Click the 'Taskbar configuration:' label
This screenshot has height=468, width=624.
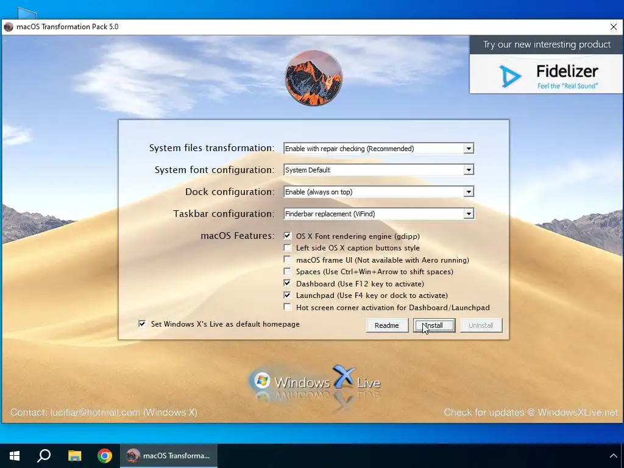[224, 214]
